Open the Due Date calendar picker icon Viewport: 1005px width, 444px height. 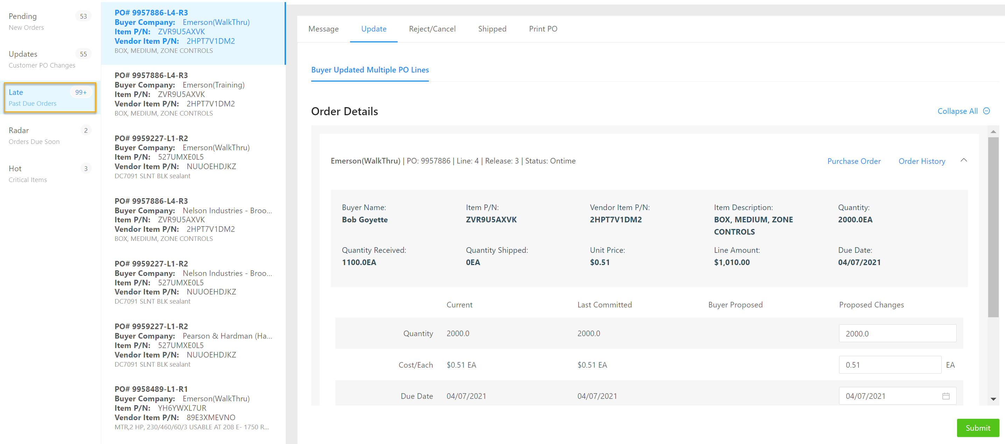click(x=946, y=396)
